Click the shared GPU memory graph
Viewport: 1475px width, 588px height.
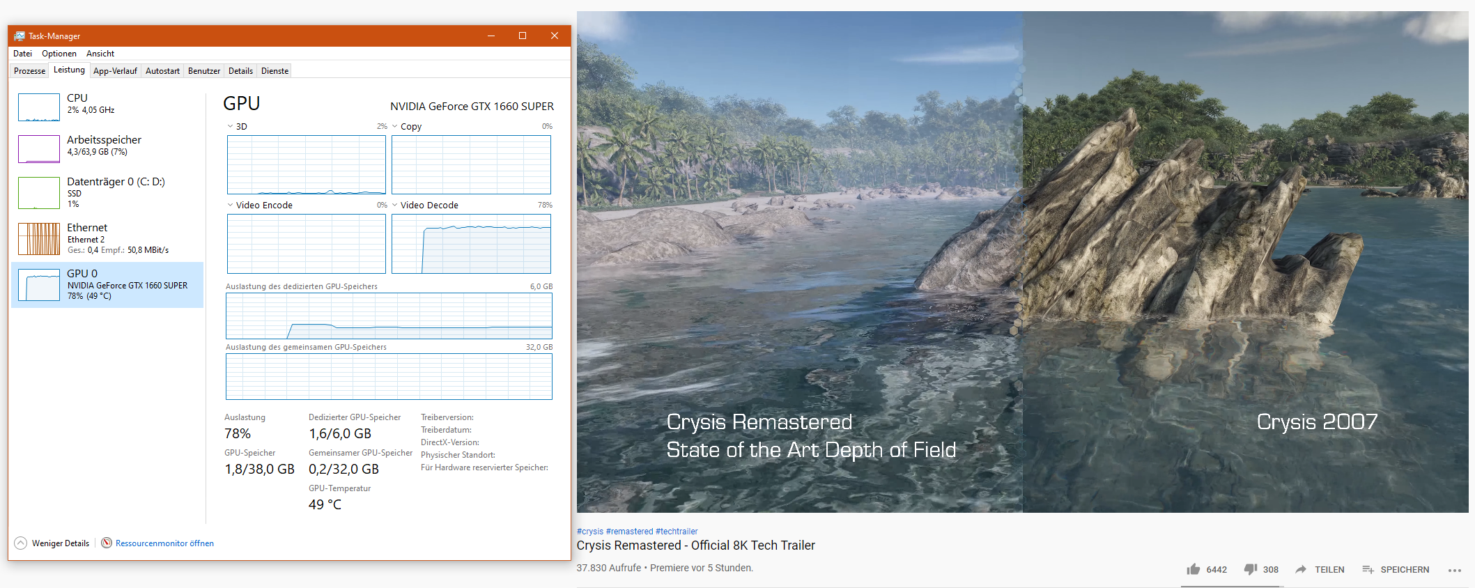click(389, 376)
